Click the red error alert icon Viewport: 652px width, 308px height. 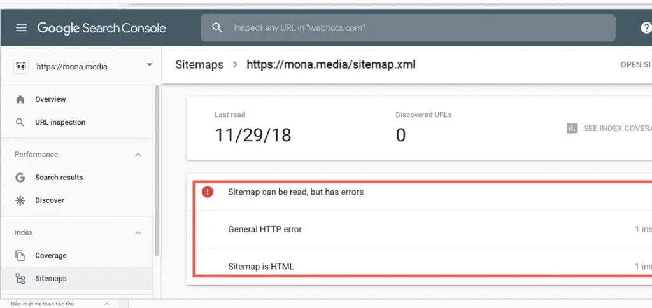point(208,192)
